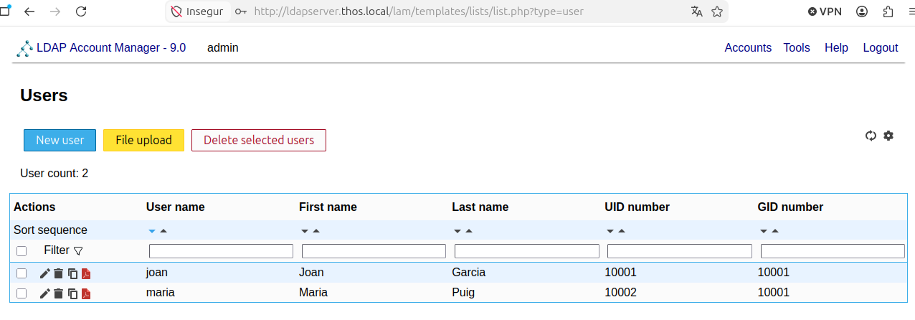Click the User name filter field
Viewport: 915px width, 320px height.
(x=221, y=251)
